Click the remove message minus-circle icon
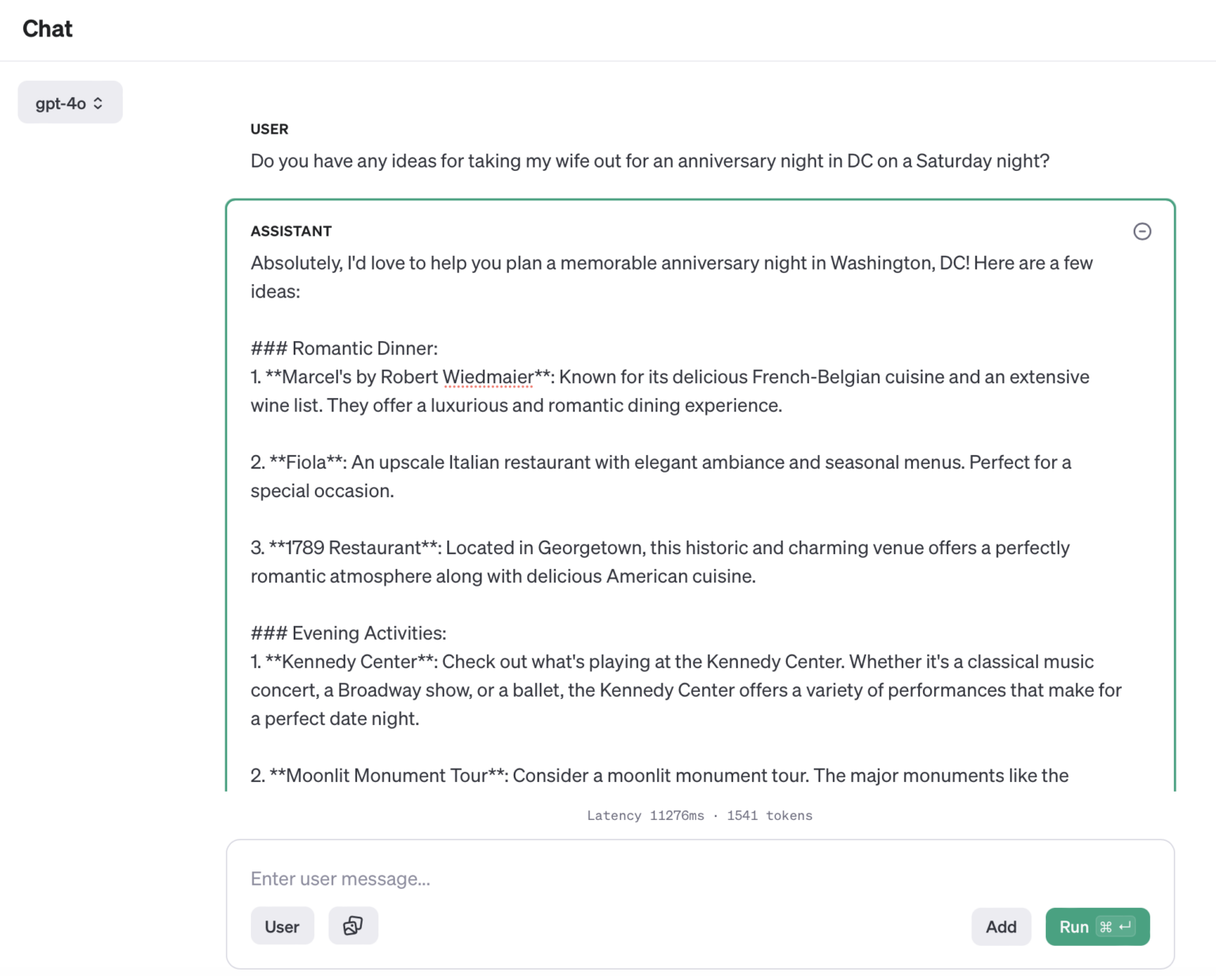Screen dimensions: 1216x976 [x=1142, y=231]
